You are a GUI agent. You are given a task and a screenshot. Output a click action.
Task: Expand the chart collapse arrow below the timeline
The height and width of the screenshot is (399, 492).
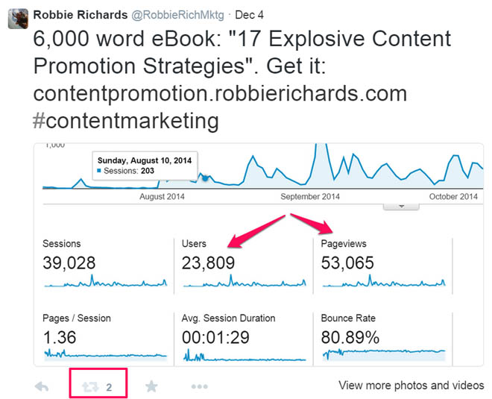coord(401,206)
